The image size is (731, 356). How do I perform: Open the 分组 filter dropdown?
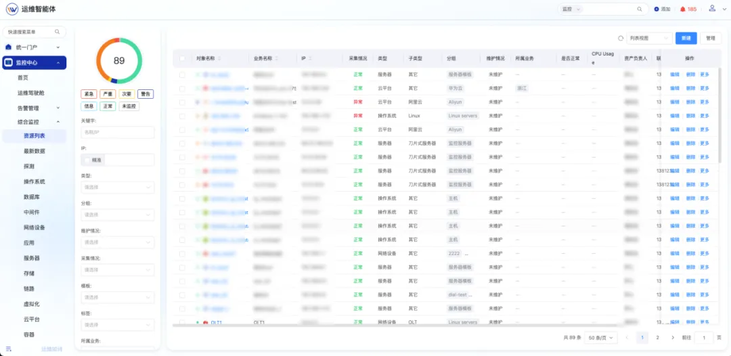tap(118, 215)
